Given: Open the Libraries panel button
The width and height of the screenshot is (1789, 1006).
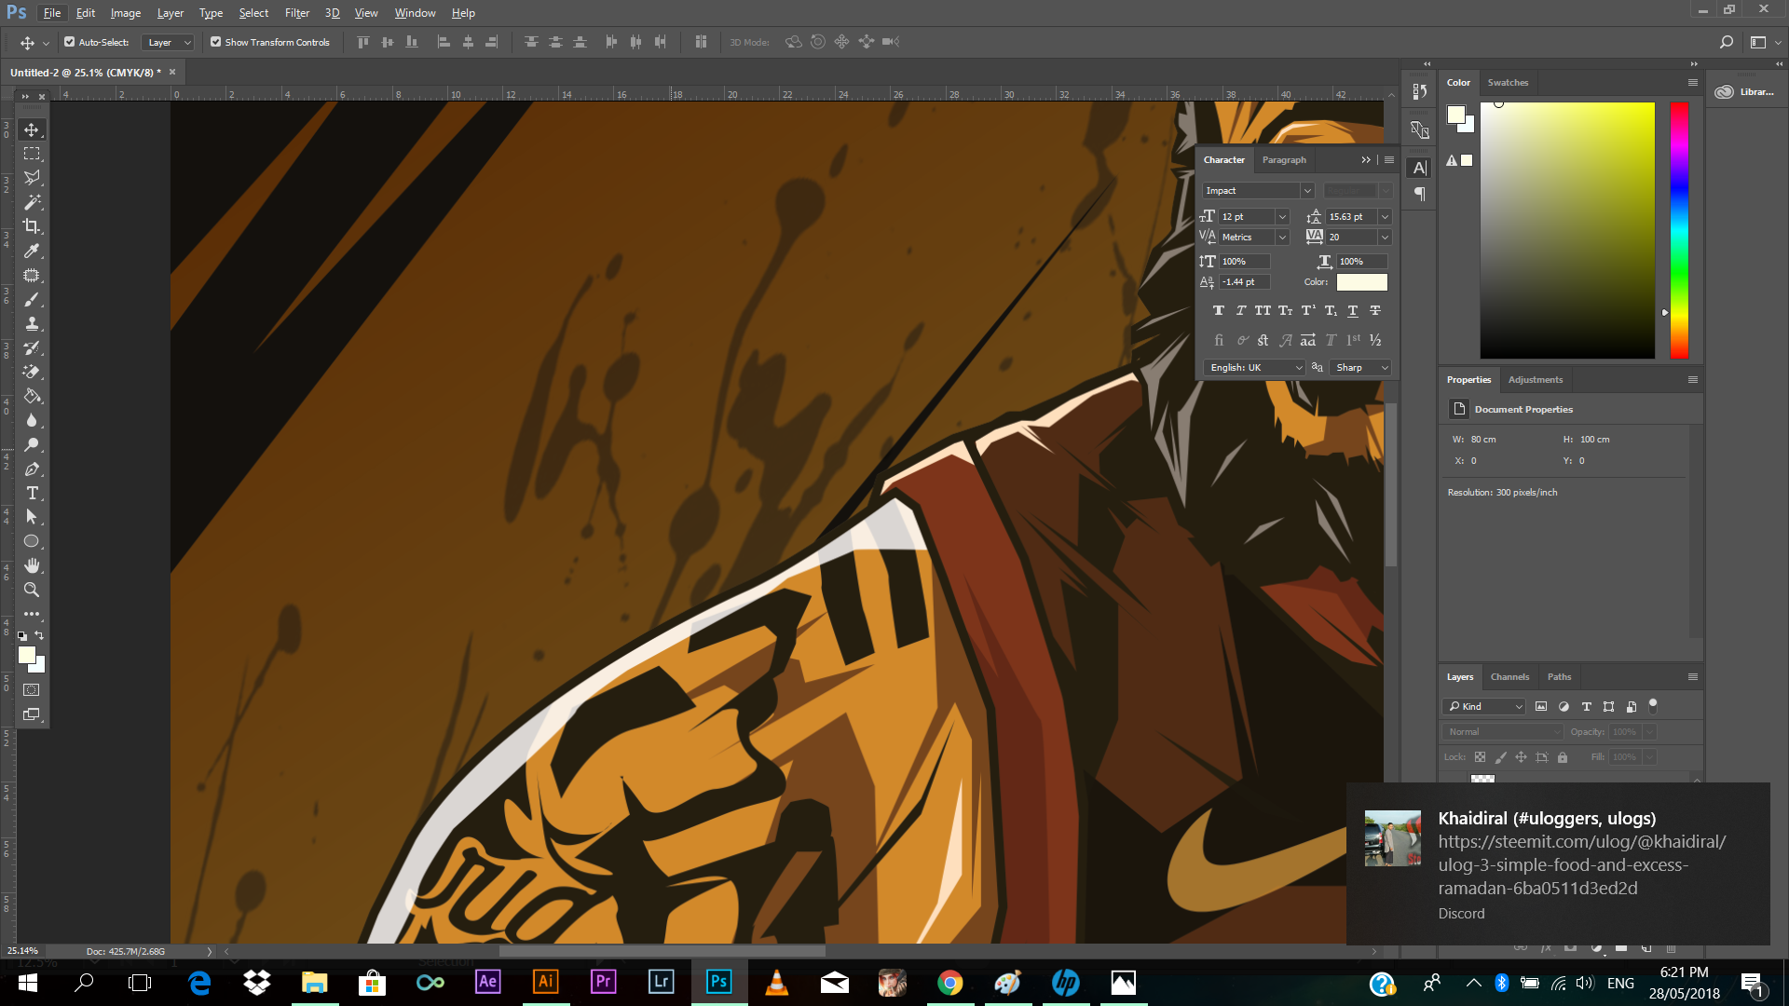Looking at the screenshot, I should 1745,91.
